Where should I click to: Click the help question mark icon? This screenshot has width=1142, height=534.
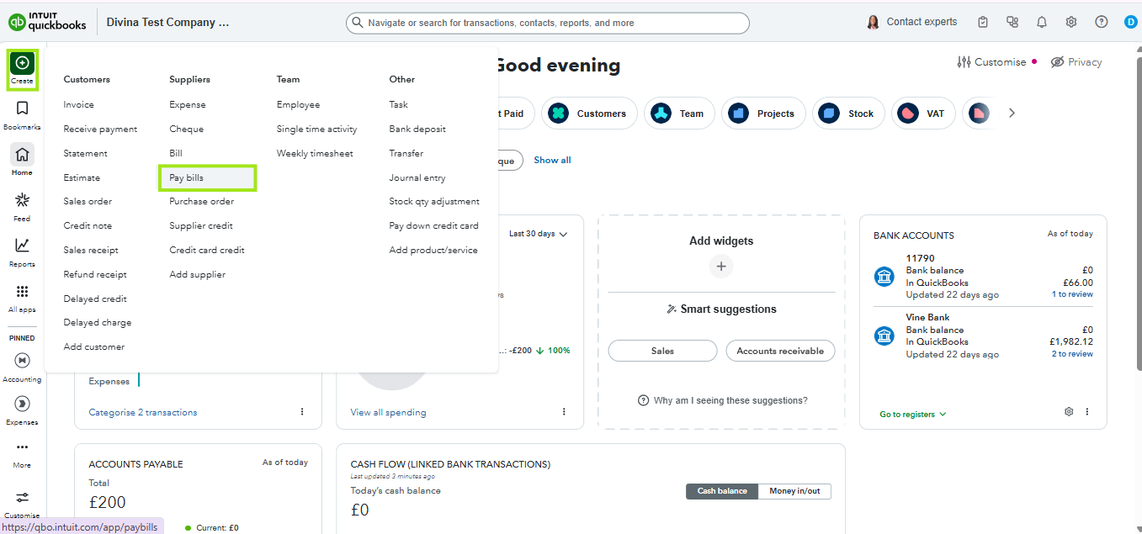1101,23
